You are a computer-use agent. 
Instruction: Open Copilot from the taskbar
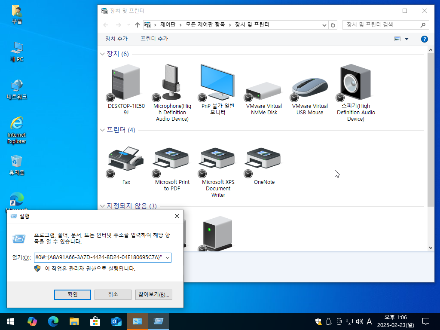pos(32,321)
